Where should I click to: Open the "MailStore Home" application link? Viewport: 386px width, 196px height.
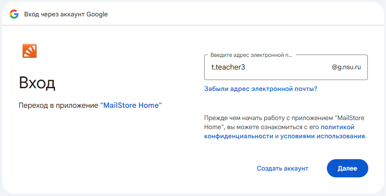click(x=131, y=106)
